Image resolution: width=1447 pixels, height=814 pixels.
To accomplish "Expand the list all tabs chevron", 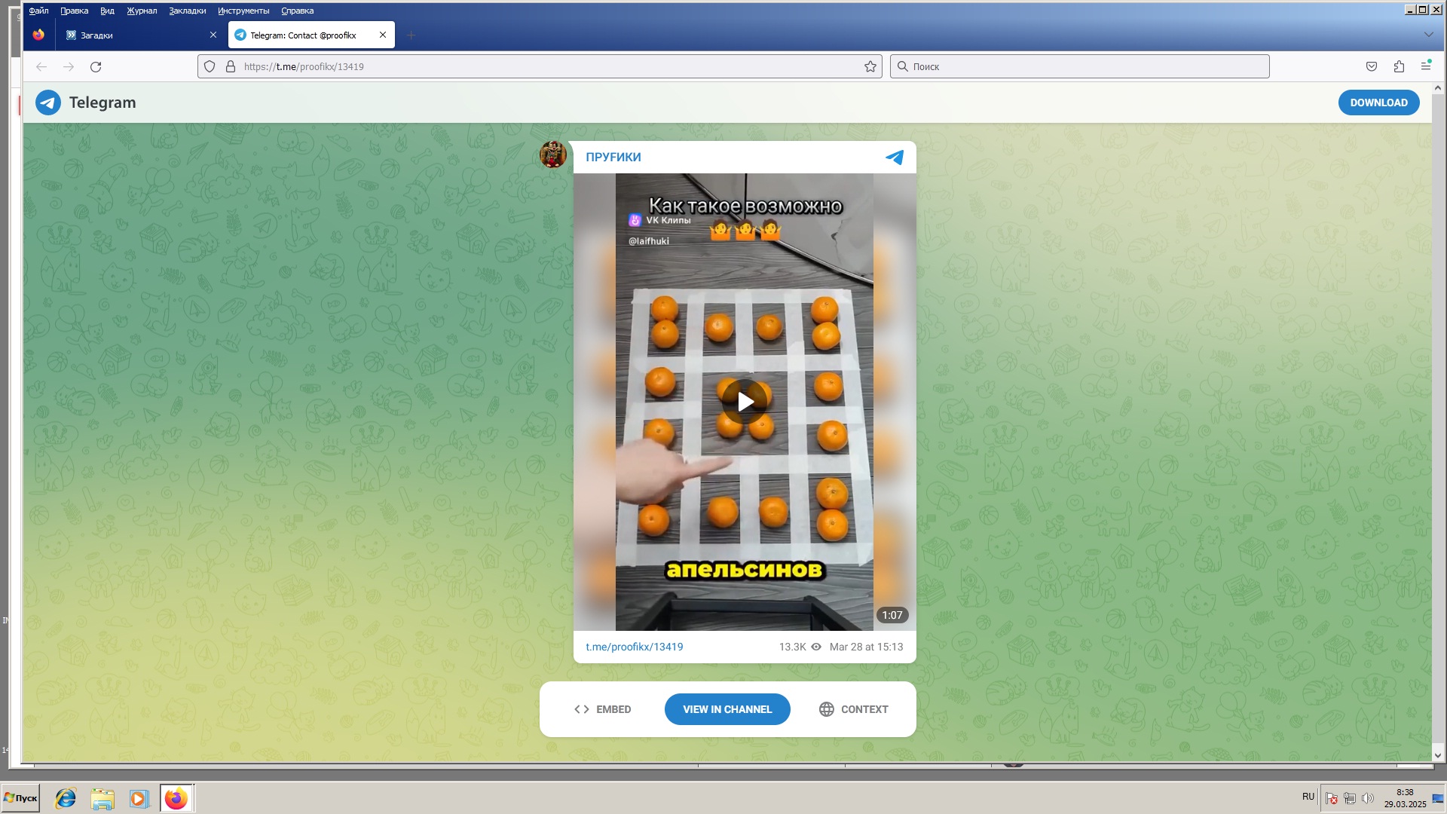I will (x=1428, y=35).
